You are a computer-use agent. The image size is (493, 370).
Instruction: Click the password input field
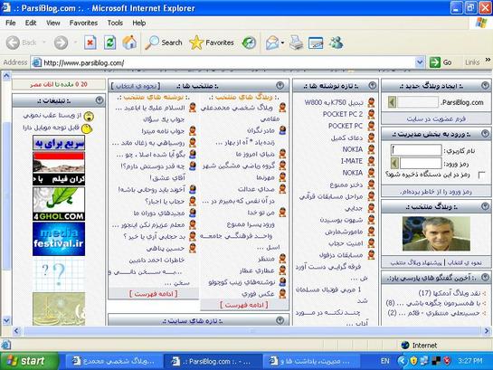click(x=421, y=163)
